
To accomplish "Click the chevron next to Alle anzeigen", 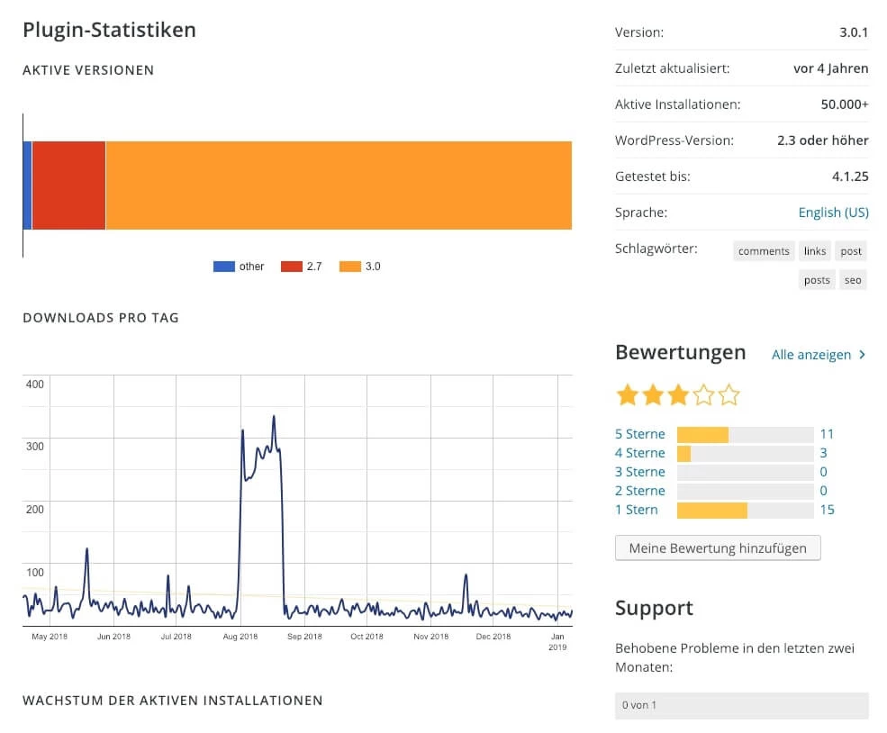I will pyautogui.click(x=863, y=355).
